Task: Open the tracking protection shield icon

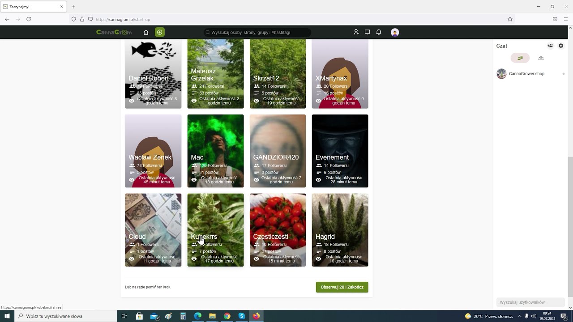Action: pyautogui.click(x=74, y=19)
